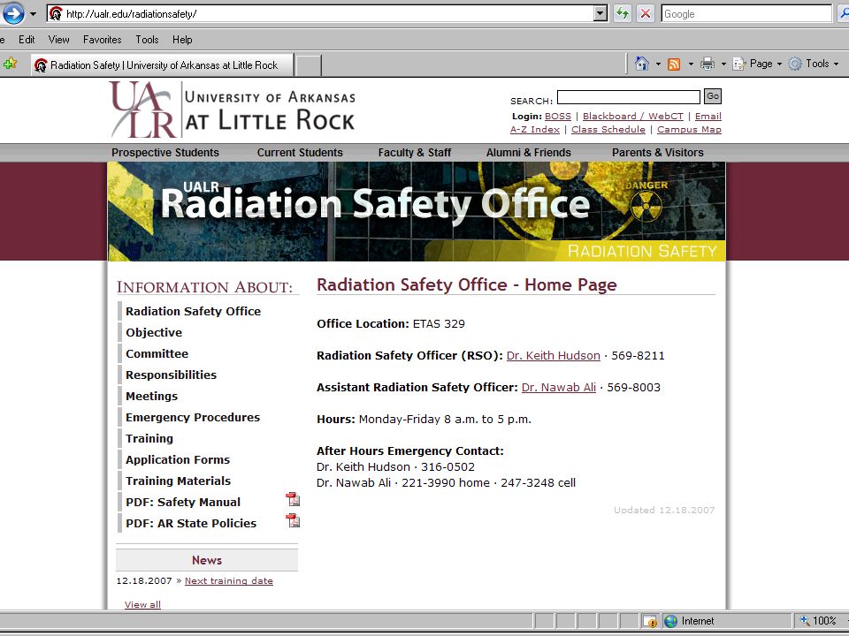The height and width of the screenshot is (636, 849).
Task: Click View all news link
Action: [142, 604]
